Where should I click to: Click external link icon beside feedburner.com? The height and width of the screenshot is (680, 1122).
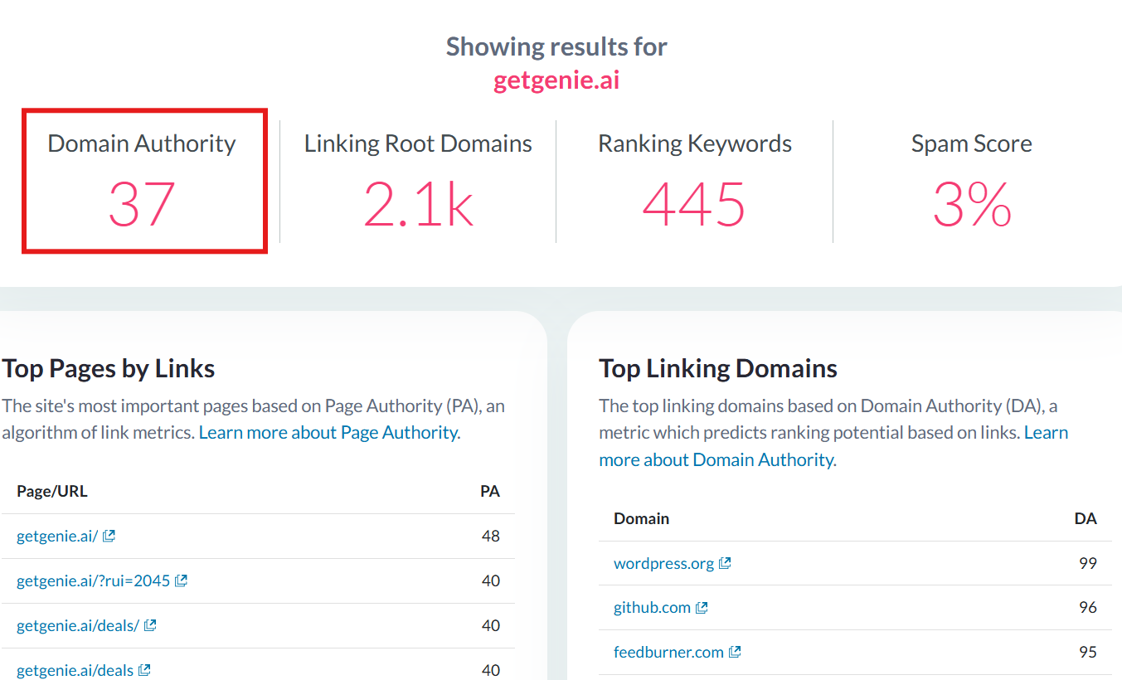tap(735, 653)
